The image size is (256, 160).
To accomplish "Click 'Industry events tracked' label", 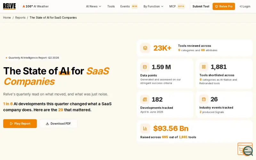I will point(216,108).
